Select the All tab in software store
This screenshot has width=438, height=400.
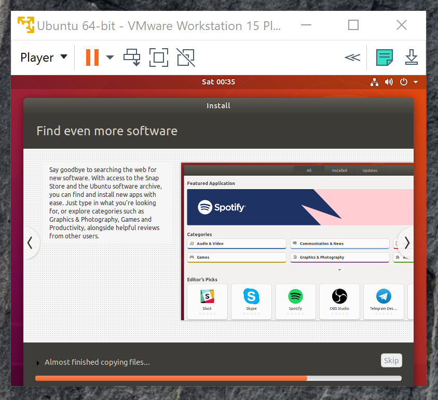(x=309, y=170)
